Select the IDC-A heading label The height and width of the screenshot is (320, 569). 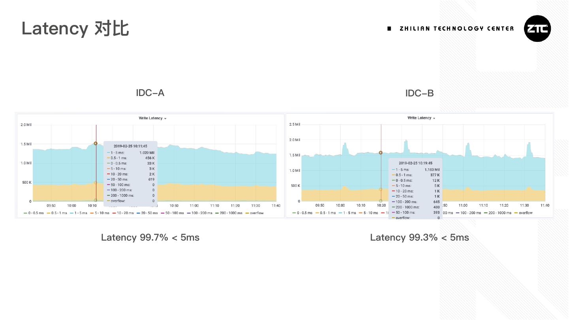[x=150, y=93]
